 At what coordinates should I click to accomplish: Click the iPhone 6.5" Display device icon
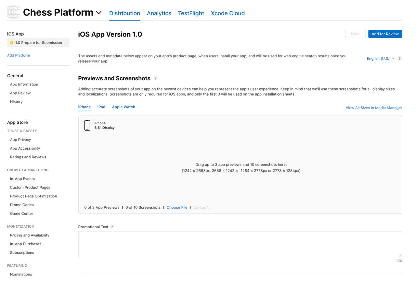[87, 125]
